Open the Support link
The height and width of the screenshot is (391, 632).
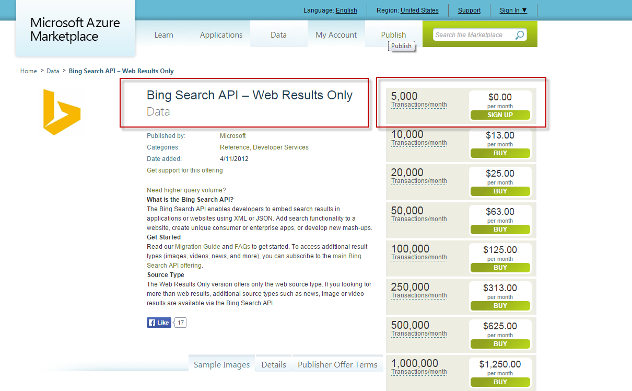(x=469, y=10)
